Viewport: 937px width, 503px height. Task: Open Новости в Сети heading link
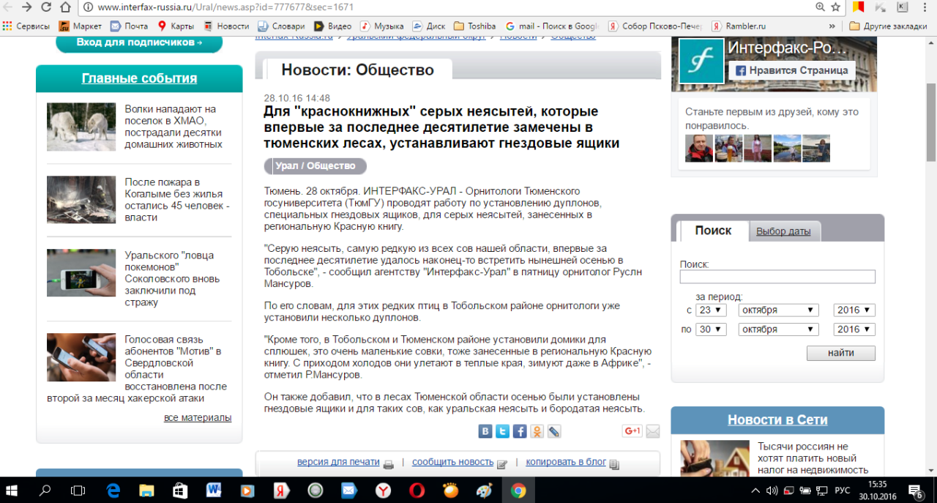[x=777, y=420]
